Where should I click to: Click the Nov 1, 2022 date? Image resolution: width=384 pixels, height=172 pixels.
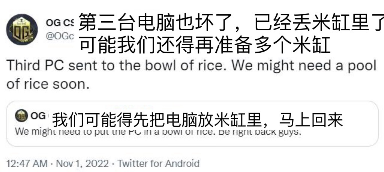[x=82, y=163]
